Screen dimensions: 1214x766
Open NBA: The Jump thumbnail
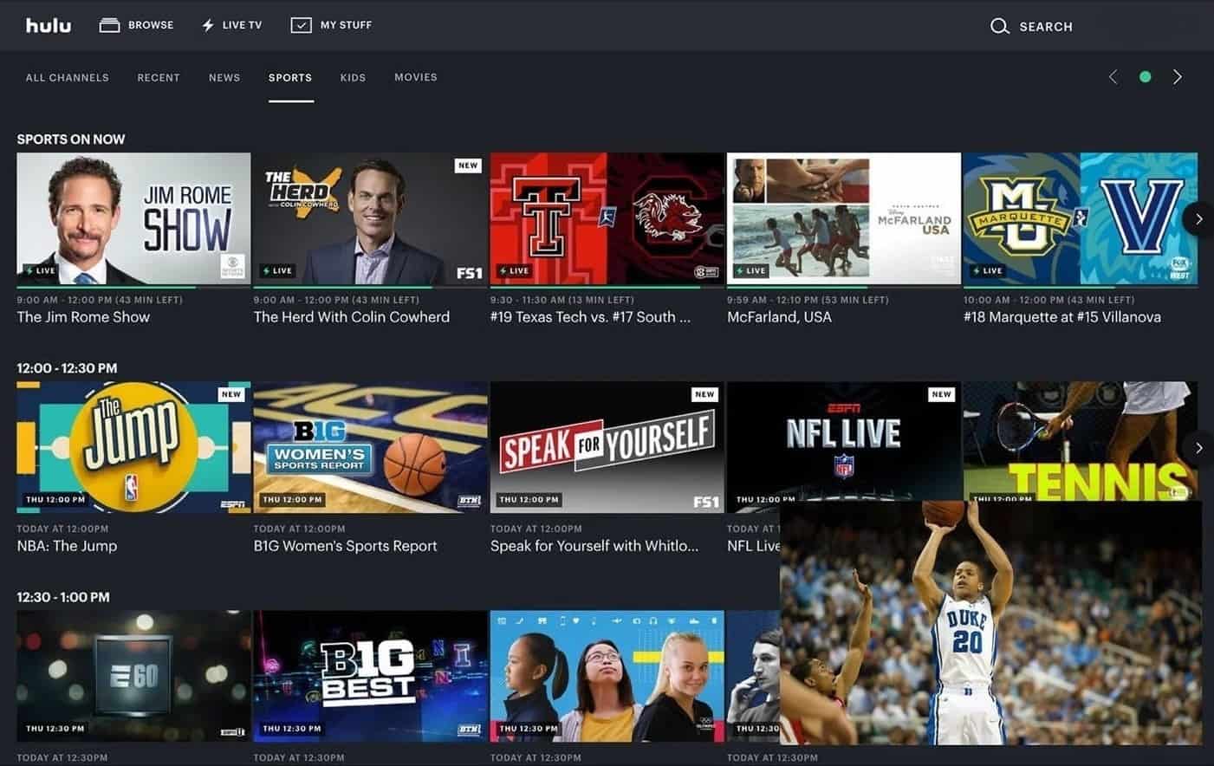tap(133, 447)
